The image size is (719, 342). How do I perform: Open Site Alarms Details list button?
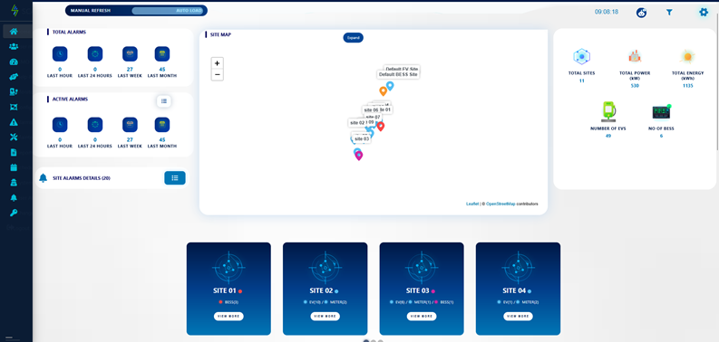[175, 178]
